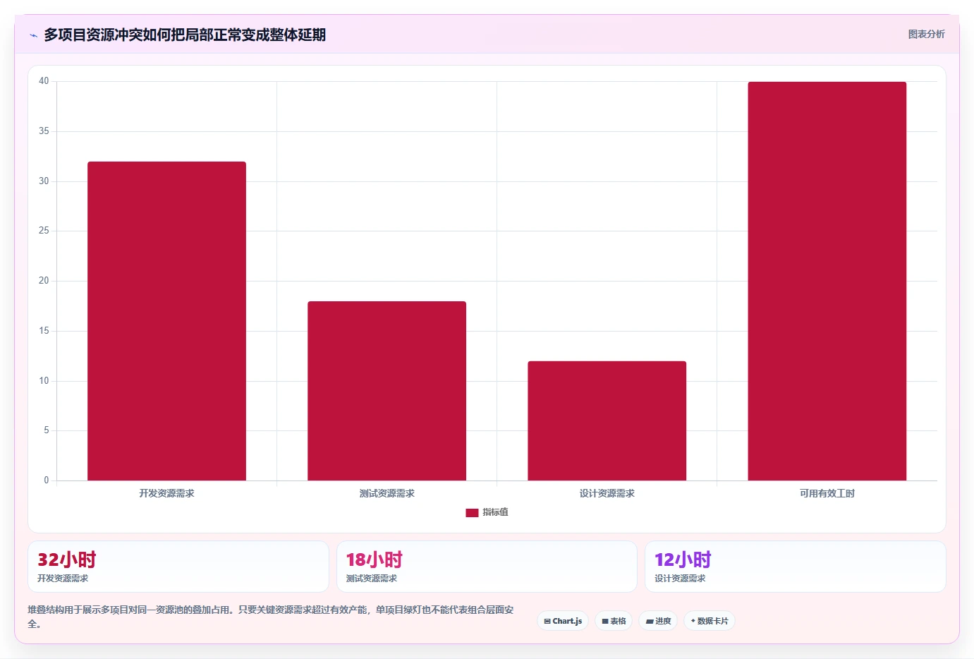Image resolution: width=974 pixels, height=659 pixels.
Task: Click the 开发资源需求 bar in chart
Action: click(166, 321)
